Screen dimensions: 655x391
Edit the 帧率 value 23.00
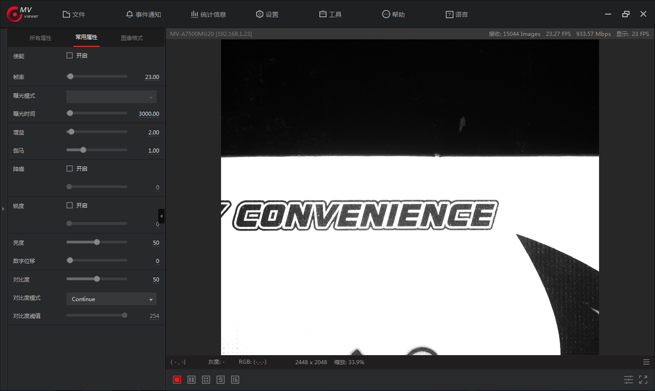pos(152,77)
